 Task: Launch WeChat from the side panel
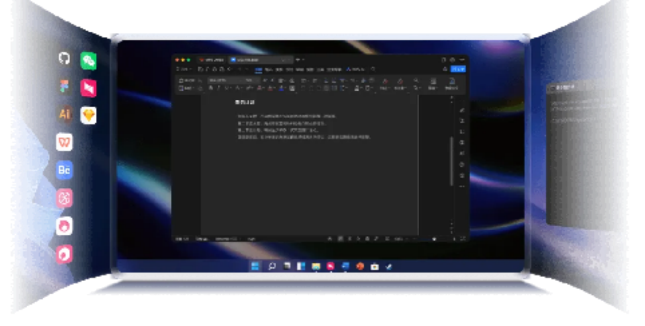88,61
